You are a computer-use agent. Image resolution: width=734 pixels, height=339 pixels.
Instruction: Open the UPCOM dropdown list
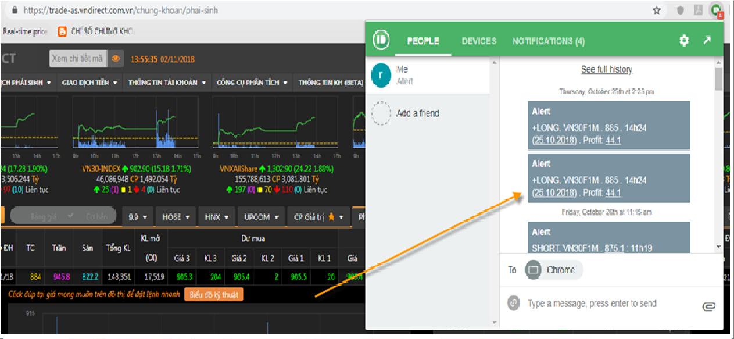[260, 217]
